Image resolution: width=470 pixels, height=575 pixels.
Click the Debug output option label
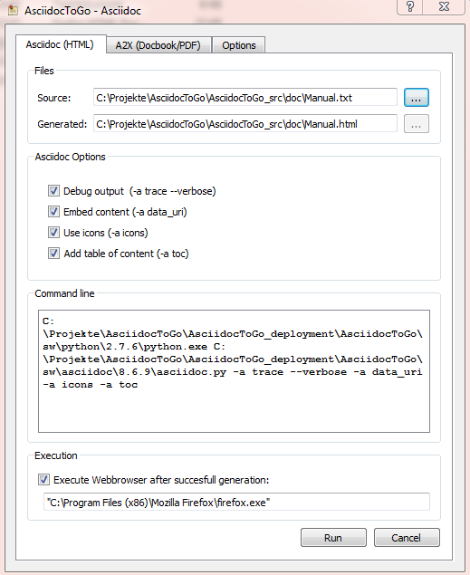139,191
